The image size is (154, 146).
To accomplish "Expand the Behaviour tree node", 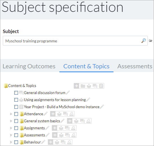I will tap(11, 142).
